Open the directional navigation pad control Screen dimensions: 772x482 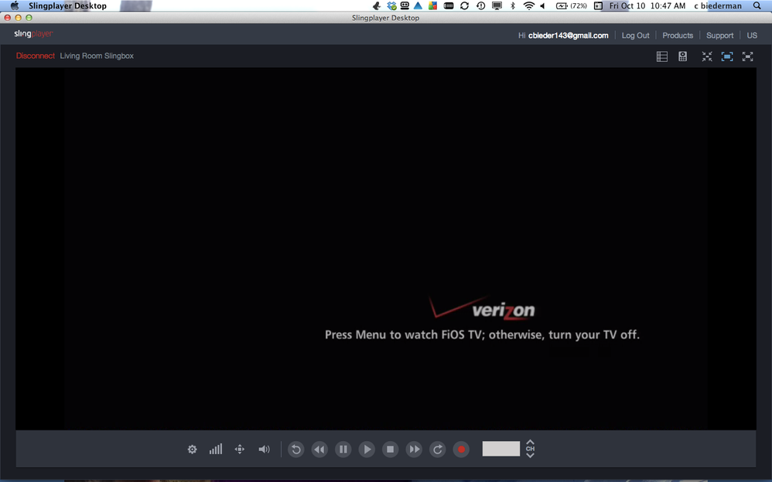pyautogui.click(x=239, y=449)
